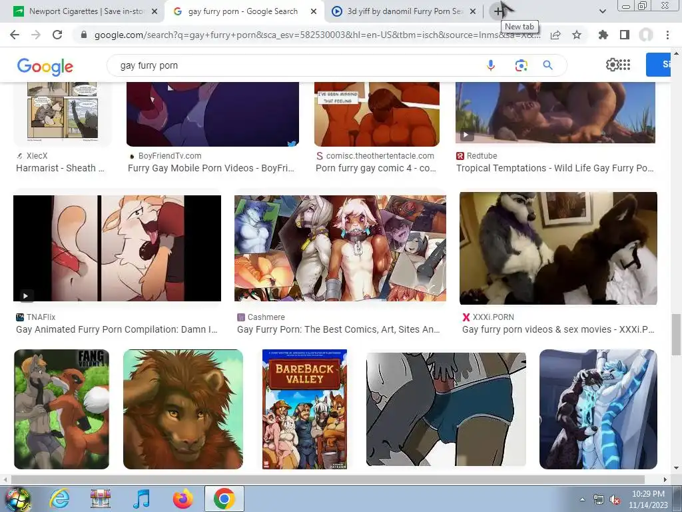Switch to the Google Search tab
Screen dimensions: 682x512
(x=244, y=12)
